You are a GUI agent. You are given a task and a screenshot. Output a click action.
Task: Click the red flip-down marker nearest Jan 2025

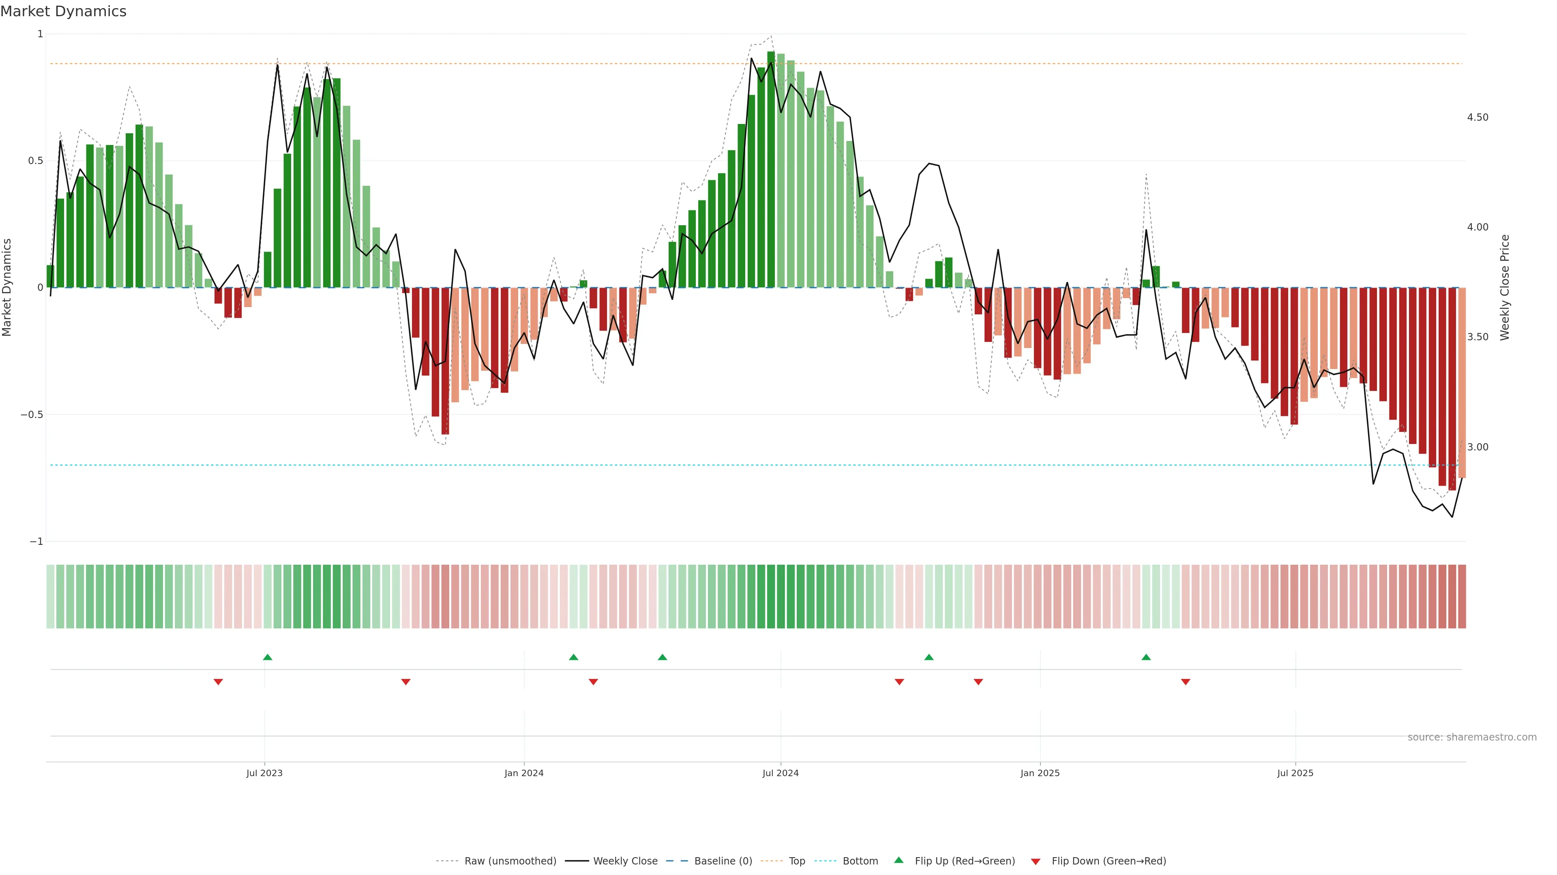coord(978,682)
